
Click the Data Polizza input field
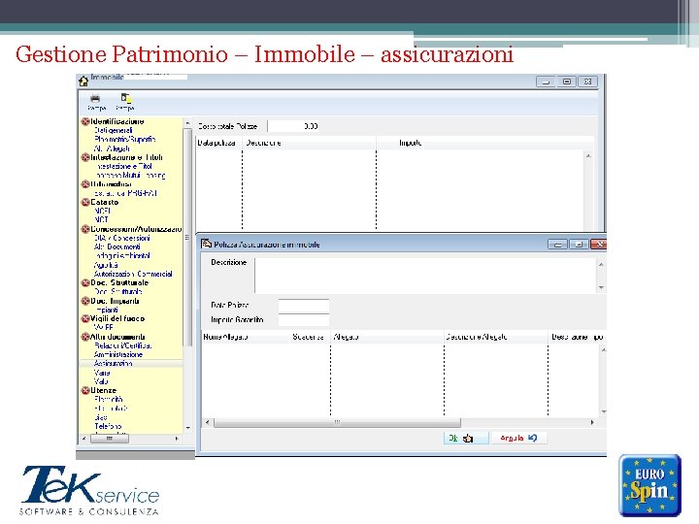click(304, 306)
